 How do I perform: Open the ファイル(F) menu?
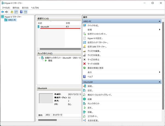tap(6, 8)
